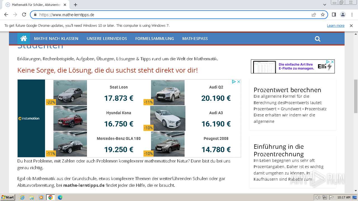The image size is (358, 201).
Task: Close the instamotion car advertisement
Action: [x=239, y=82]
